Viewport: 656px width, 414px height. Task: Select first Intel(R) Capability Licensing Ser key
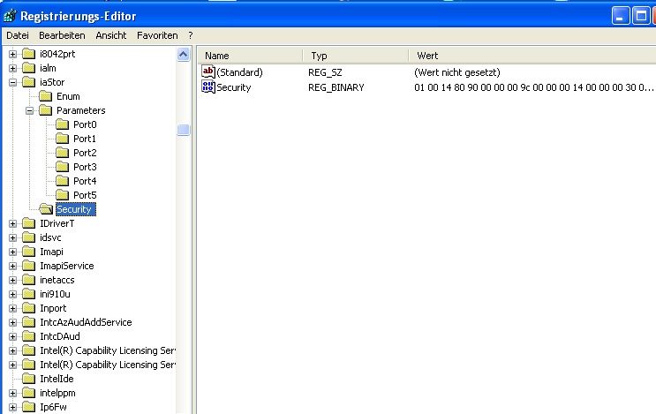[108, 350]
